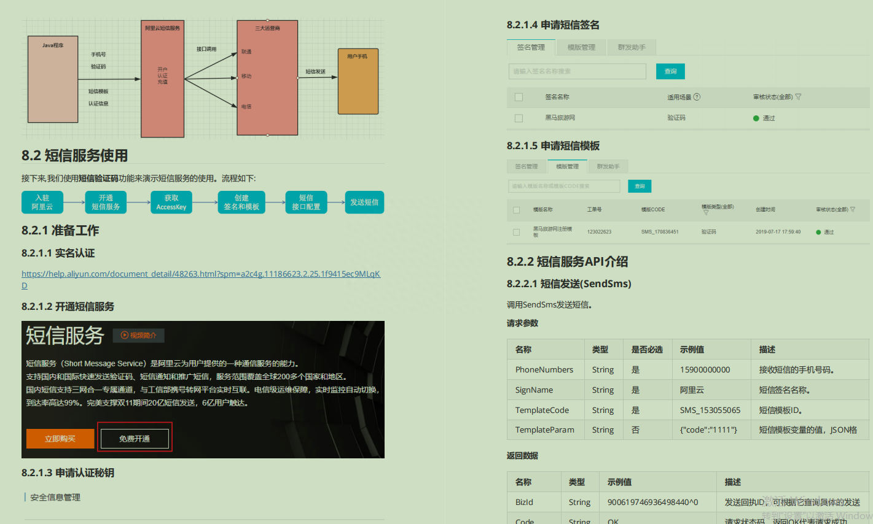Click the 发送短信 flow step
This screenshot has height=524, width=873.
pyautogui.click(x=364, y=202)
